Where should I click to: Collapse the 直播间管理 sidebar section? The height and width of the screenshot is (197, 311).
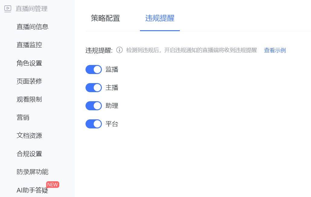pyautogui.click(x=31, y=9)
